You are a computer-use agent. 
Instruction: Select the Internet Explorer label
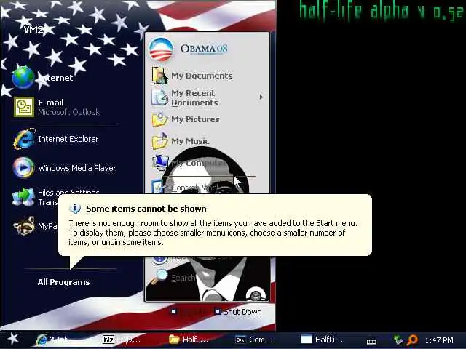pyautogui.click(x=68, y=139)
